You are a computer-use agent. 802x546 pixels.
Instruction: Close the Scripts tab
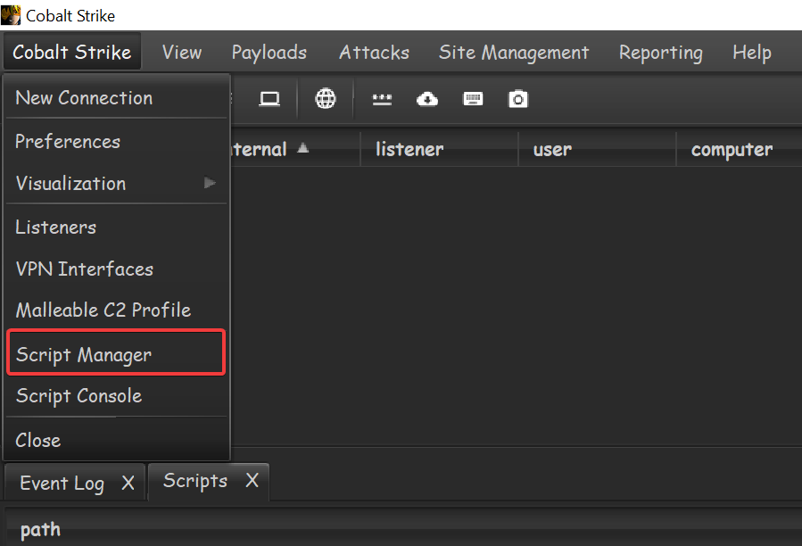(x=252, y=480)
